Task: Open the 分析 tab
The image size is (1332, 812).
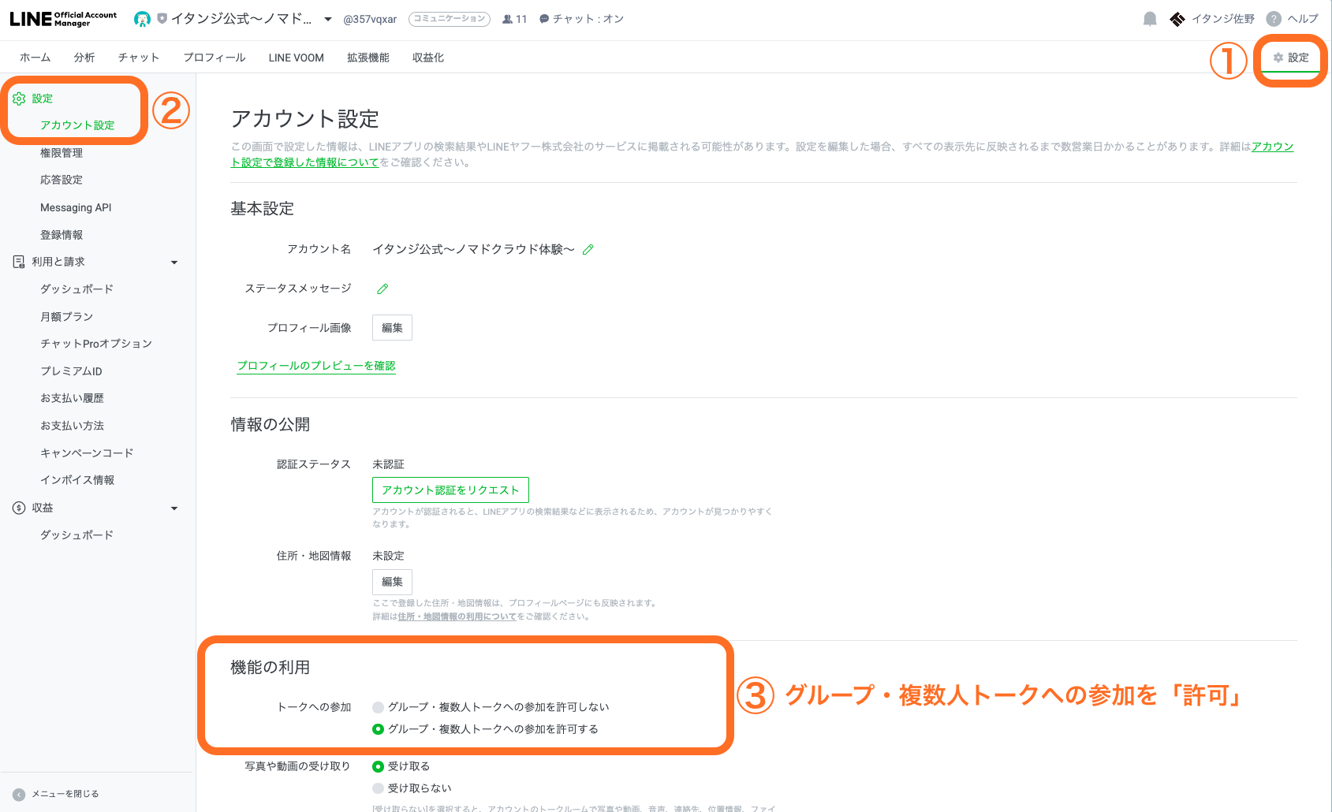Action: click(84, 58)
